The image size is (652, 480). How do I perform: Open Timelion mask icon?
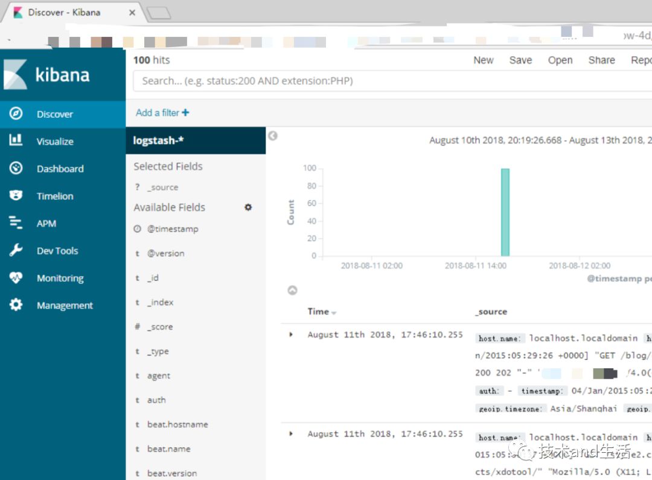(16, 196)
